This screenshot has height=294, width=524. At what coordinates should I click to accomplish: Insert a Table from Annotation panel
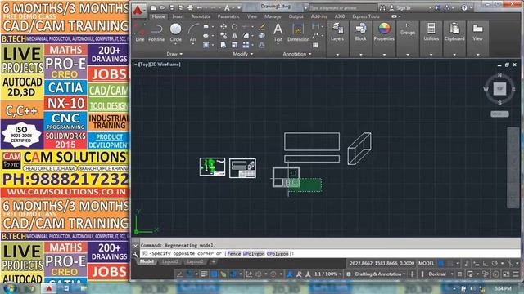click(315, 45)
